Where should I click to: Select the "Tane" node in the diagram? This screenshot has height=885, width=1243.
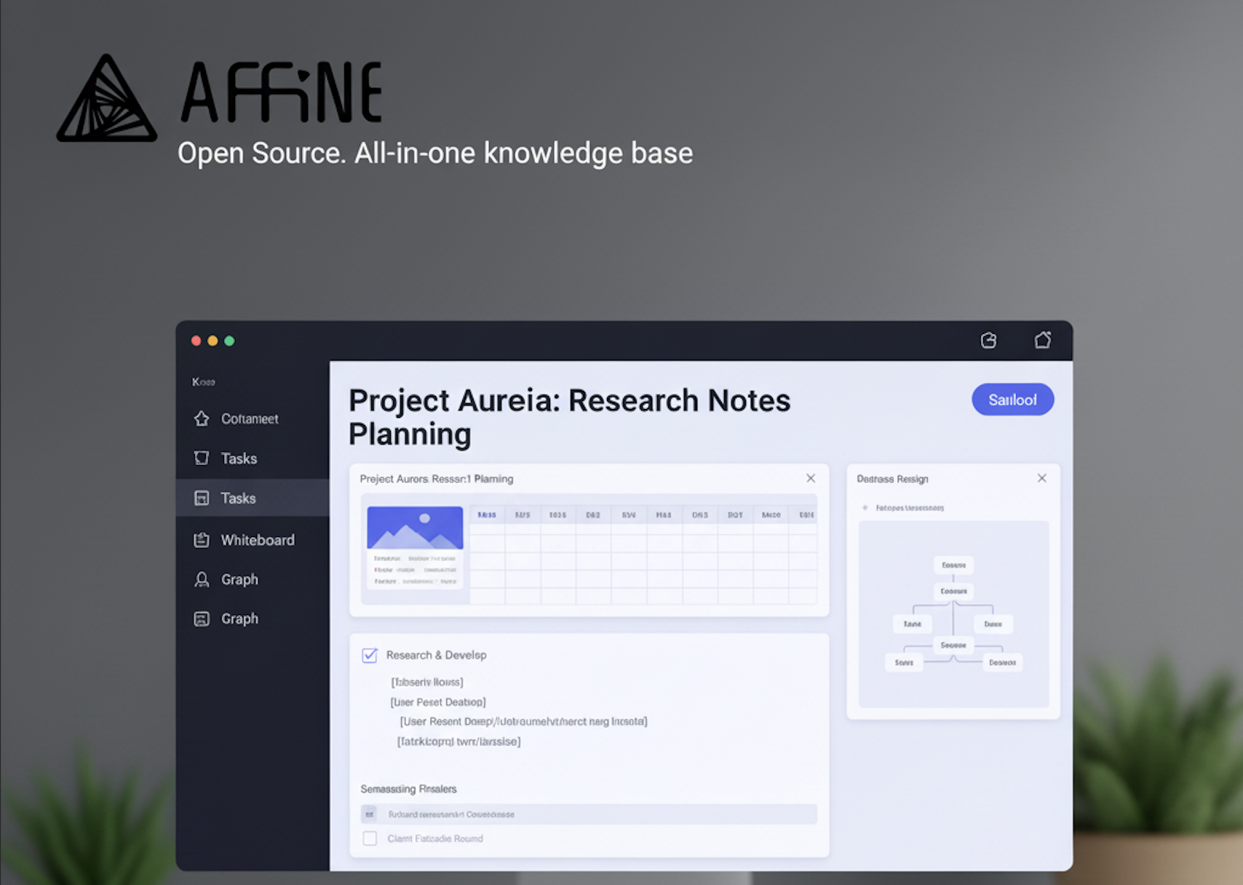(x=913, y=624)
